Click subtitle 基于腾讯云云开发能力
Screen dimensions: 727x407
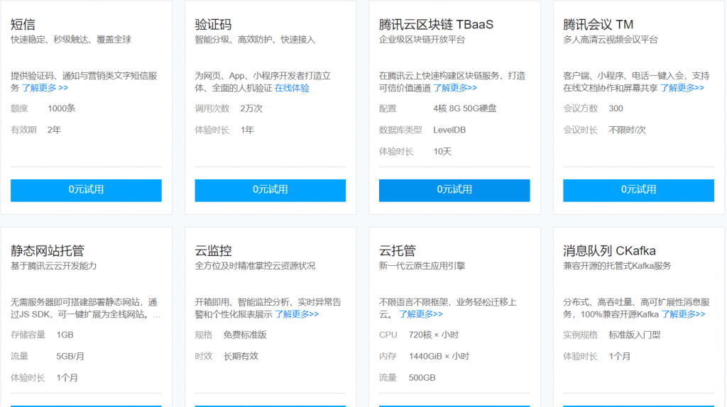pyautogui.click(x=54, y=266)
